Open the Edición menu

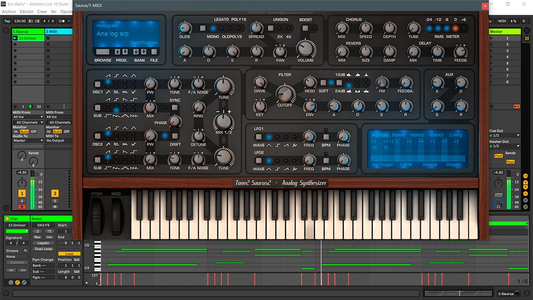(27, 12)
